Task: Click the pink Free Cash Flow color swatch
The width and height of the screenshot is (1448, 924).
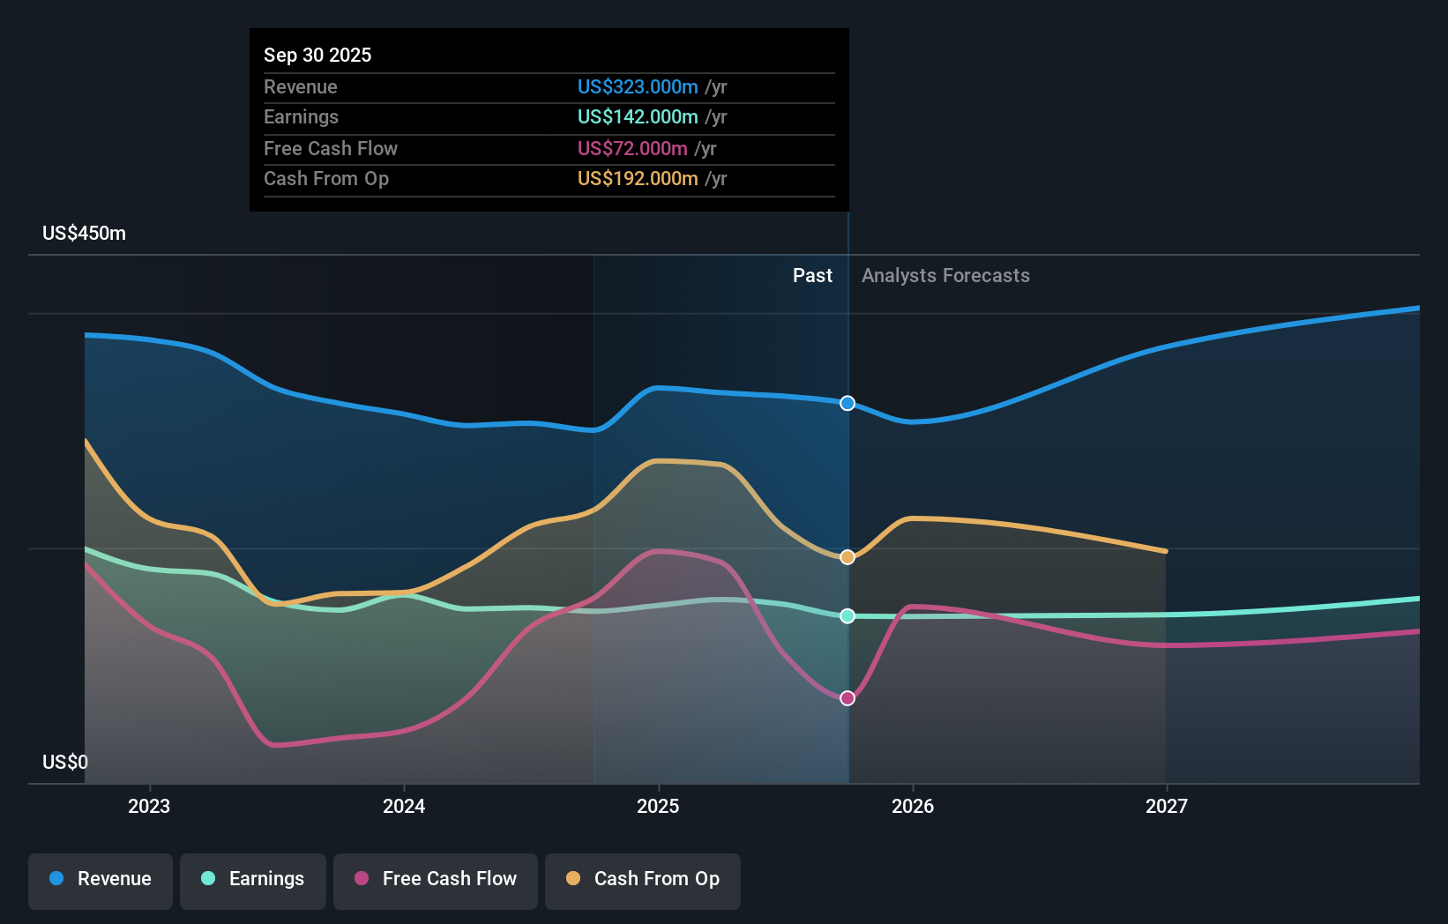Action: tap(361, 880)
